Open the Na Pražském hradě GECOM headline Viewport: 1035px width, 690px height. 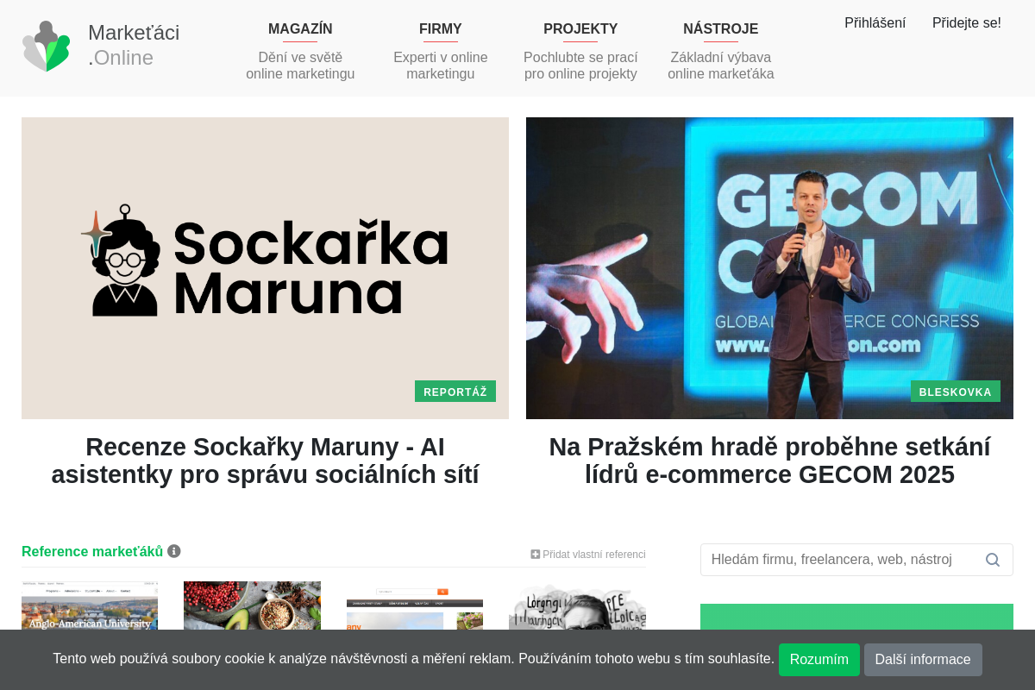(769, 461)
